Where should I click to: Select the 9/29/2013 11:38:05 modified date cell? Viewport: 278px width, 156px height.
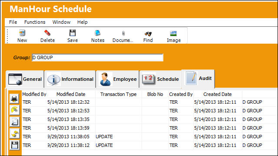tap(71, 137)
